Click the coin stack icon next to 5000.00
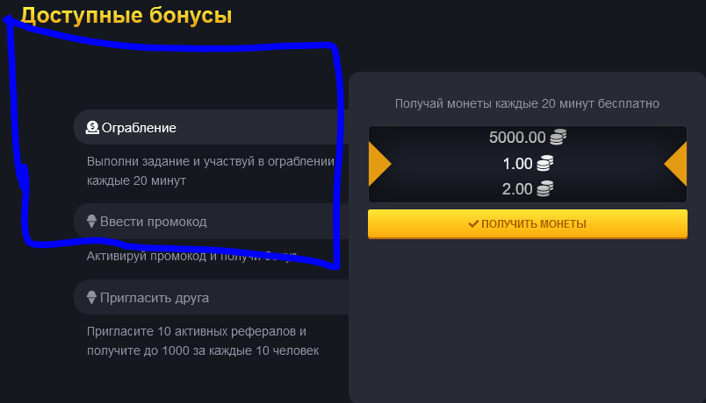Image resolution: width=706 pixels, height=403 pixels. pyautogui.click(x=558, y=138)
